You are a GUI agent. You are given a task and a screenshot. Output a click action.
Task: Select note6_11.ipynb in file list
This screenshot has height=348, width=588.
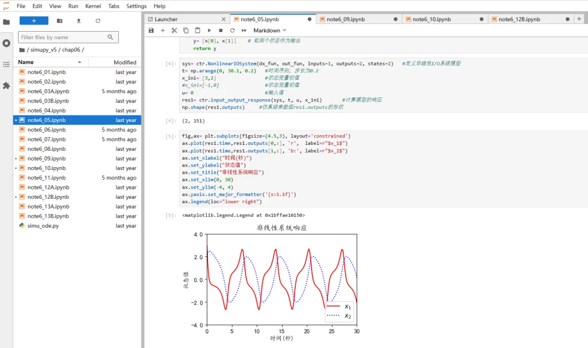click(77, 178)
